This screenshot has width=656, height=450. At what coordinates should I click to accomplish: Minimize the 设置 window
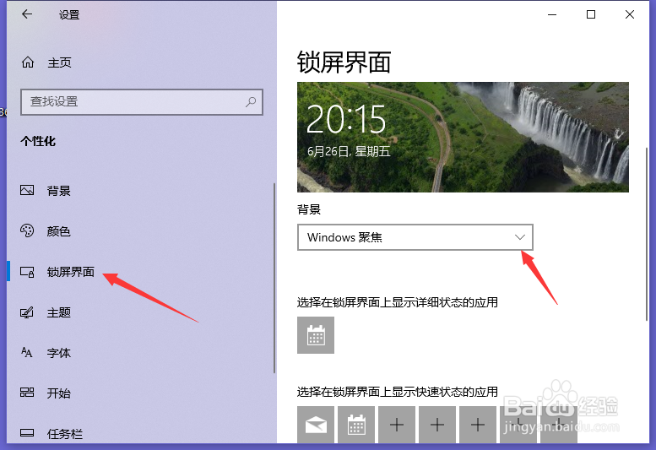[552, 14]
